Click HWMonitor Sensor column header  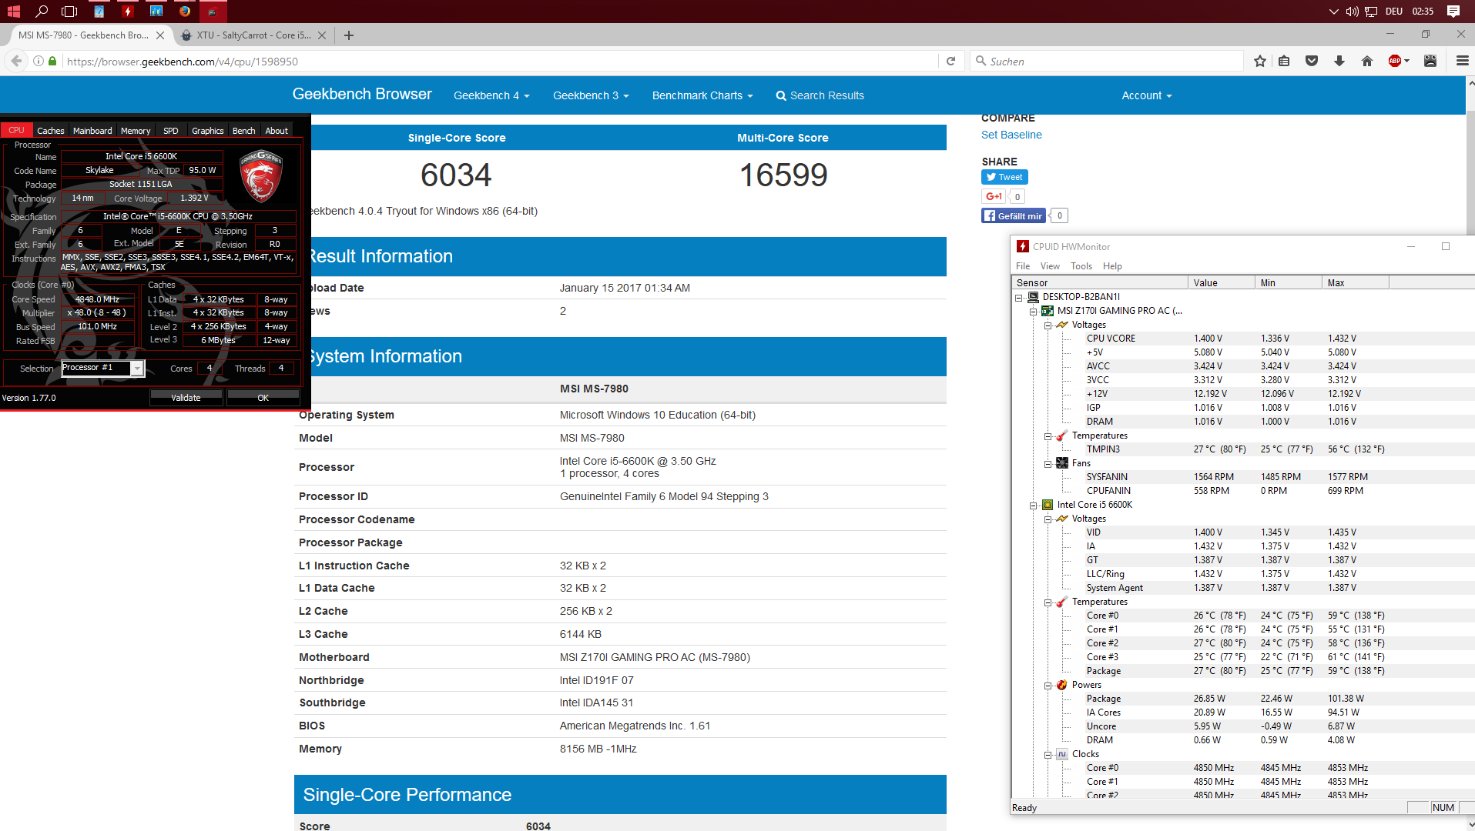point(1100,283)
